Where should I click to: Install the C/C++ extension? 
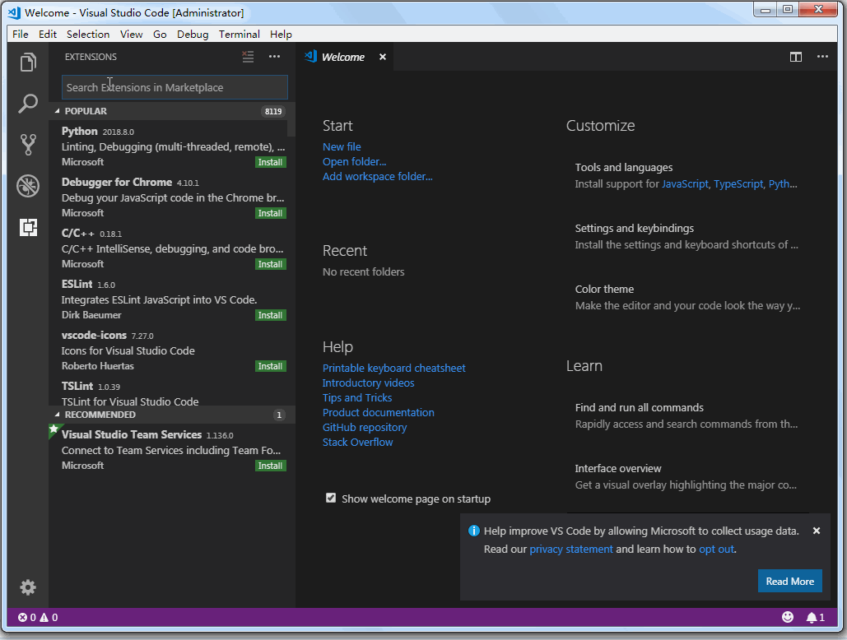coord(270,264)
